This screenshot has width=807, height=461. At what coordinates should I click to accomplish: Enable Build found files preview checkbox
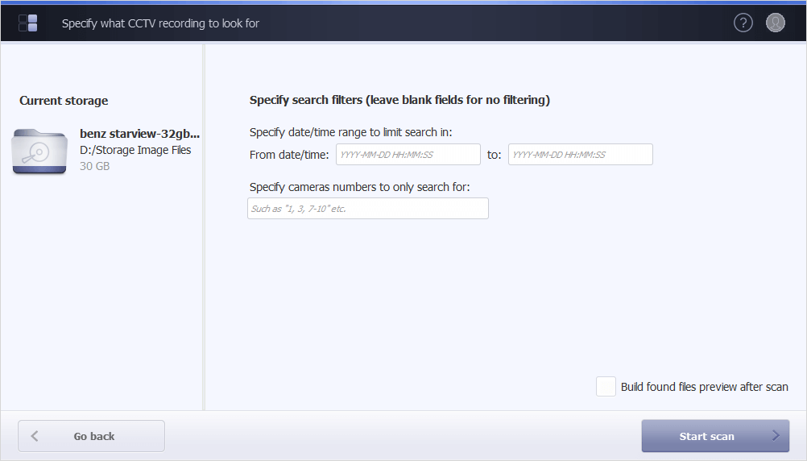pos(606,387)
